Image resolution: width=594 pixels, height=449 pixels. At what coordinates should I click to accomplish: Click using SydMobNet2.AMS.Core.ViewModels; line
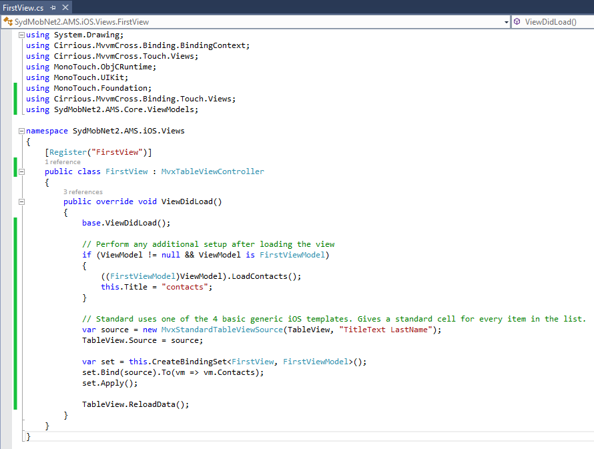112,109
